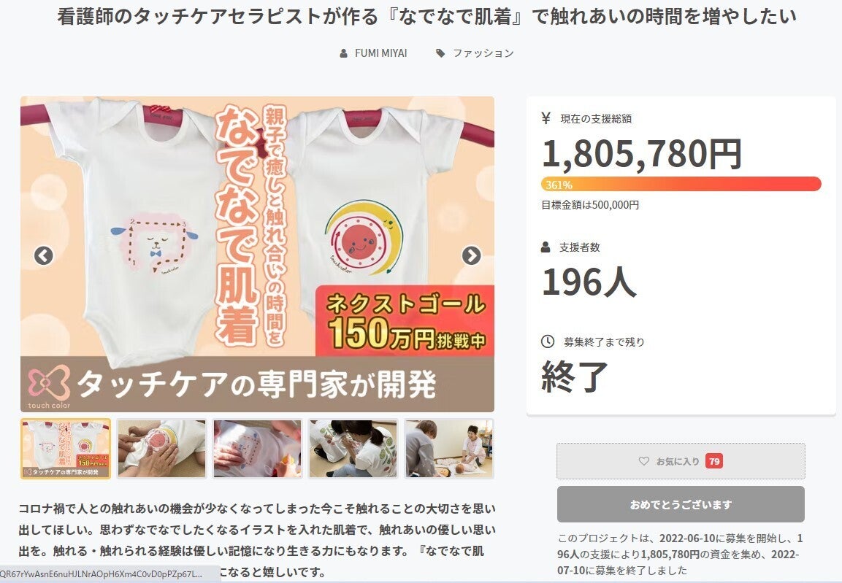
Task: Select third thumbnail of hands touching fabric
Action: click(258, 449)
